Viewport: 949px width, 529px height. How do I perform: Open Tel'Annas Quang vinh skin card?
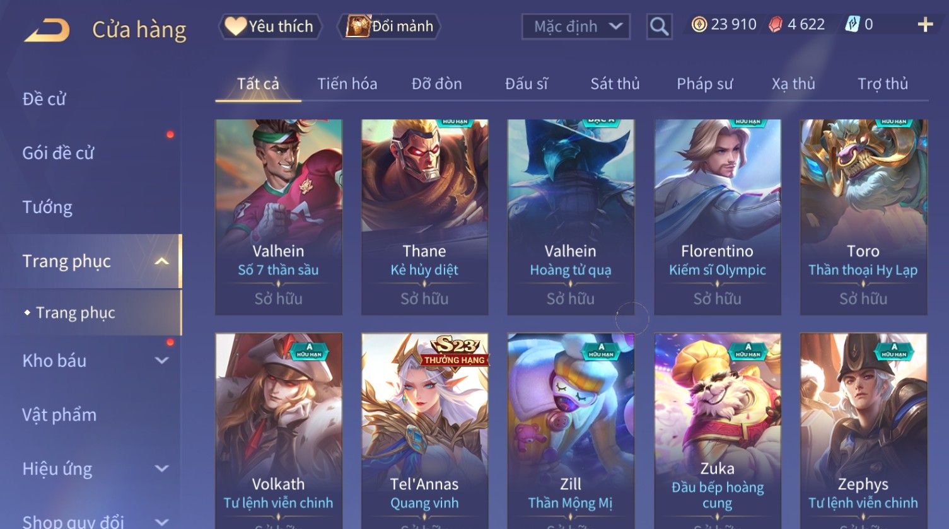[424, 431]
